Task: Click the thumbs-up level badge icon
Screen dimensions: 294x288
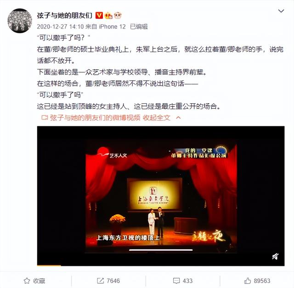Action: click(x=108, y=15)
